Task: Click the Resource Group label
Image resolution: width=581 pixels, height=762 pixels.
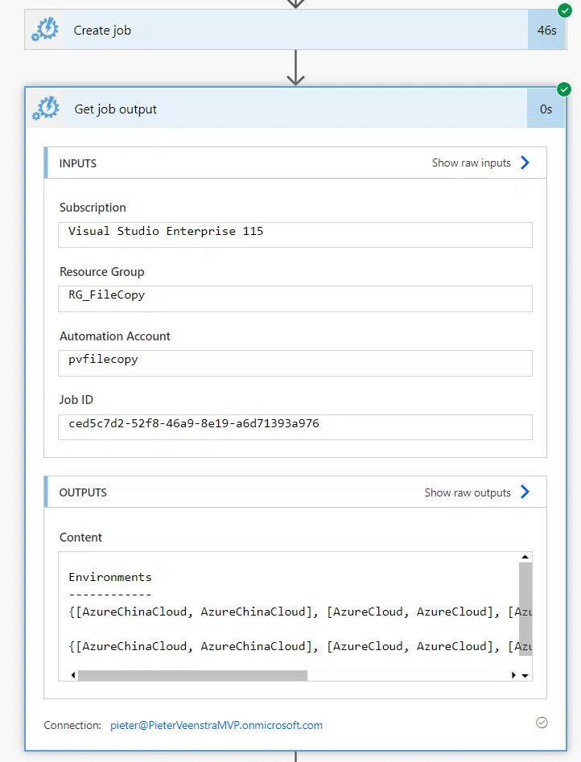Action: click(x=101, y=272)
